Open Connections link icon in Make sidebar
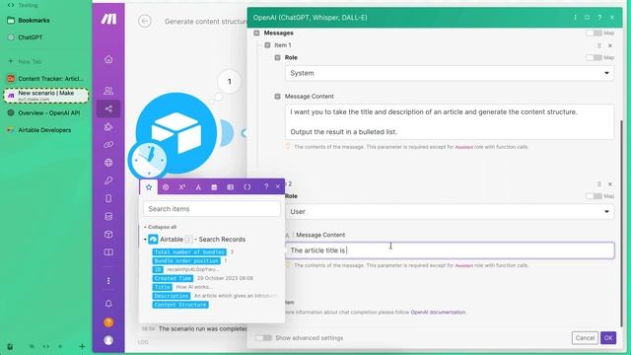Viewport: 631px width, 355px height. (108, 145)
